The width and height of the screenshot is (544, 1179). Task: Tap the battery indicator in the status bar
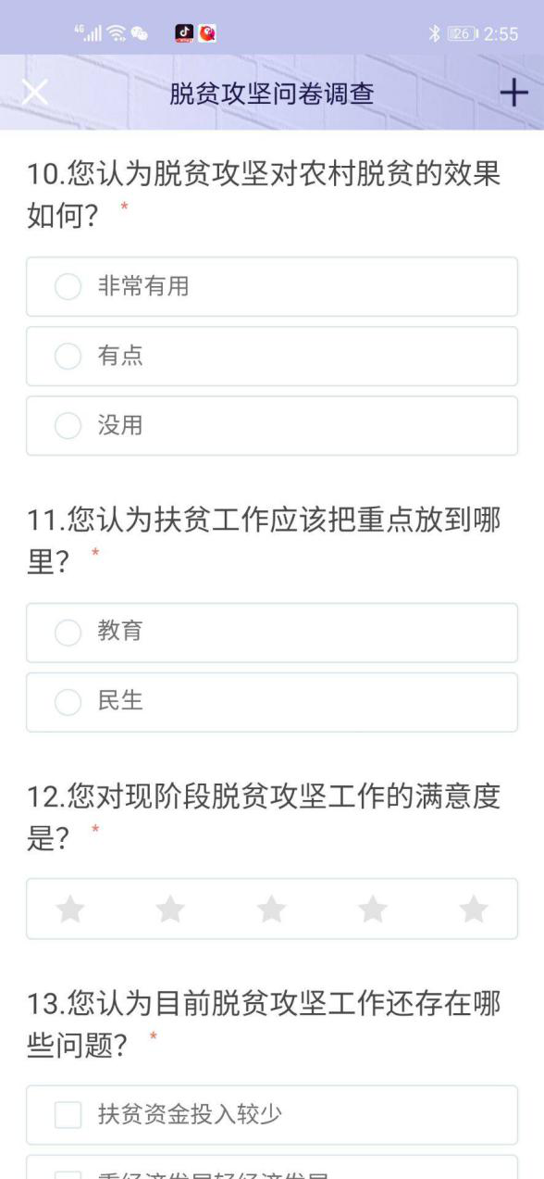click(x=463, y=34)
